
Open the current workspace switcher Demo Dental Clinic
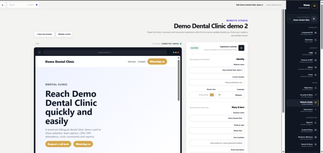pyautogui.click(x=302, y=19)
